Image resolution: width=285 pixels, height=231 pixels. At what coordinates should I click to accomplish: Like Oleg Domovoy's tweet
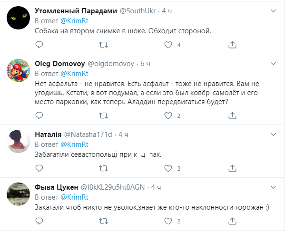click(168, 115)
